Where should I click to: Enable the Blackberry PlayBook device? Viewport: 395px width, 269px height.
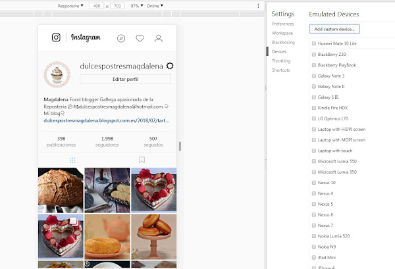[314, 65]
